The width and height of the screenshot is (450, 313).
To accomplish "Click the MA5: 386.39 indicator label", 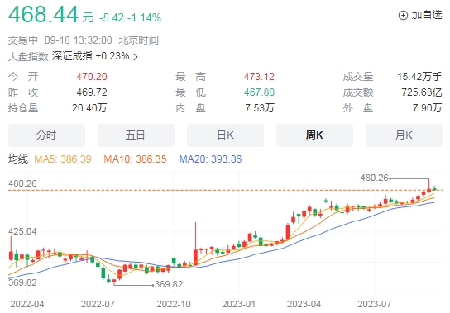I will coord(63,159).
